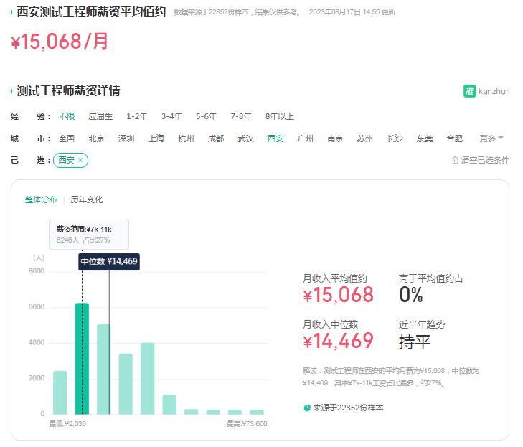The height and width of the screenshot is (447, 523).
Task: Pick 武汉 from city filters
Action: point(246,138)
